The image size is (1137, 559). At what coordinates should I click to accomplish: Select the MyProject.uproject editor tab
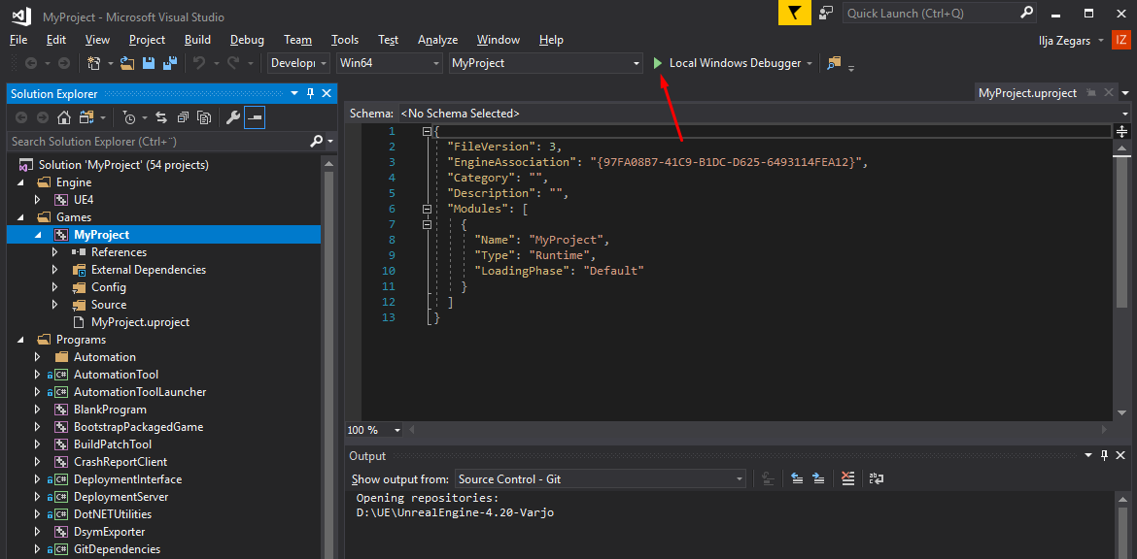1027,93
